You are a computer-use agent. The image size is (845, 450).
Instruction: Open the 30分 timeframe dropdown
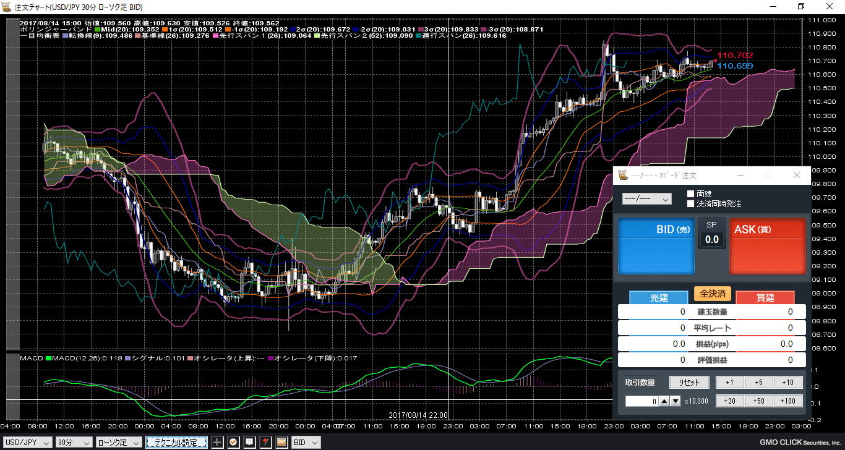(74, 442)
